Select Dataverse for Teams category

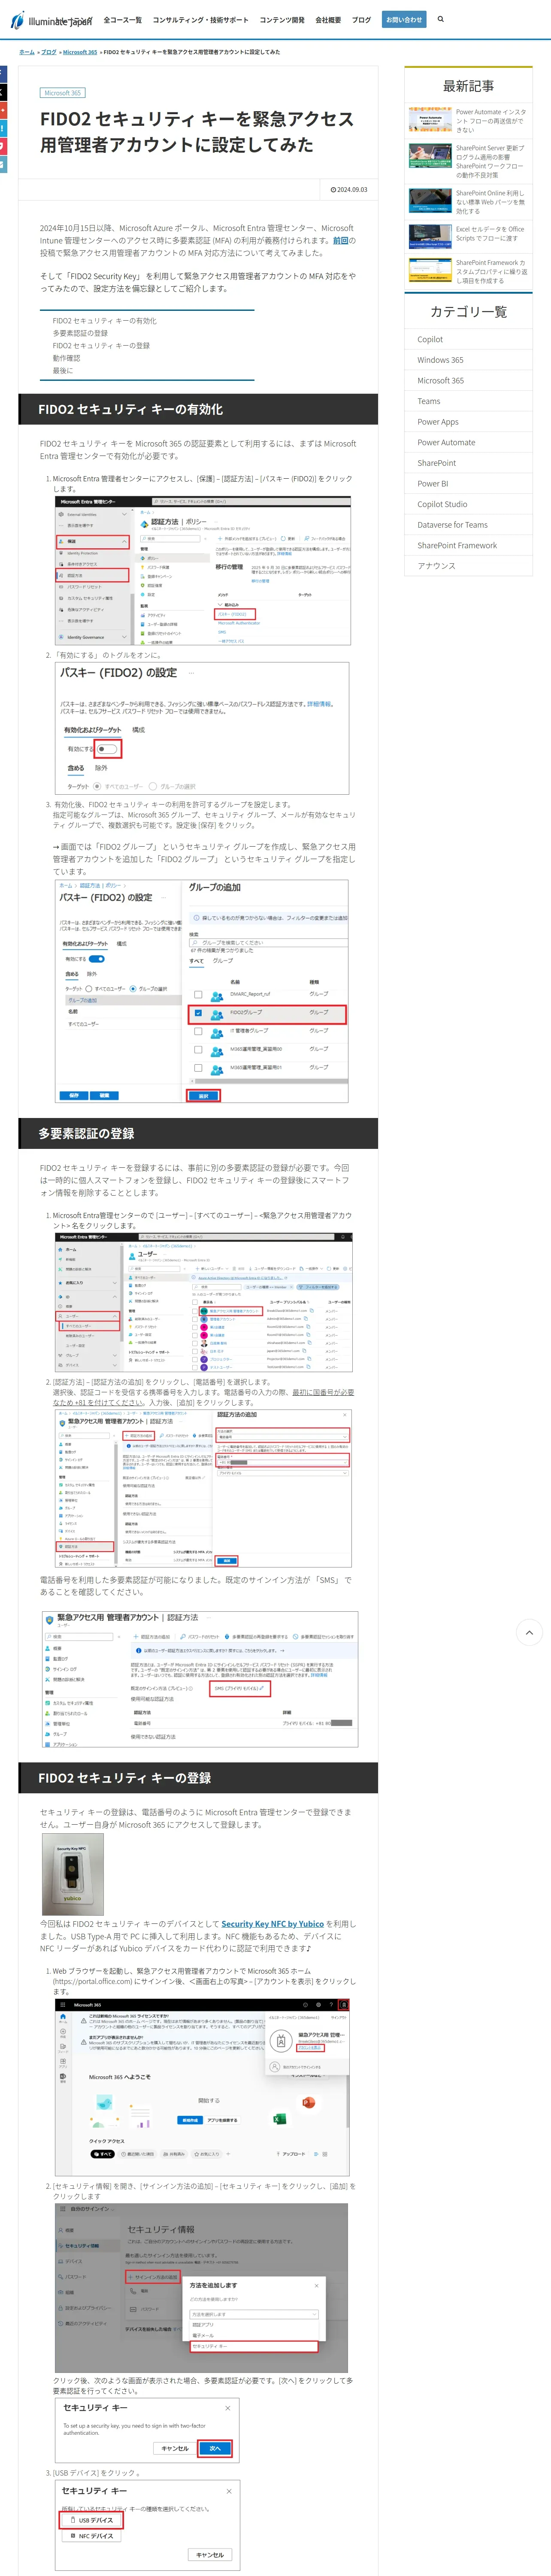(468, 525)
